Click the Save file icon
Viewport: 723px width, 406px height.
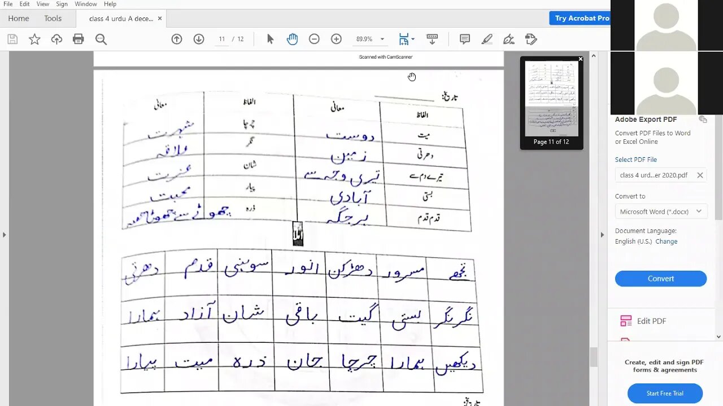[x=12, y=39]
